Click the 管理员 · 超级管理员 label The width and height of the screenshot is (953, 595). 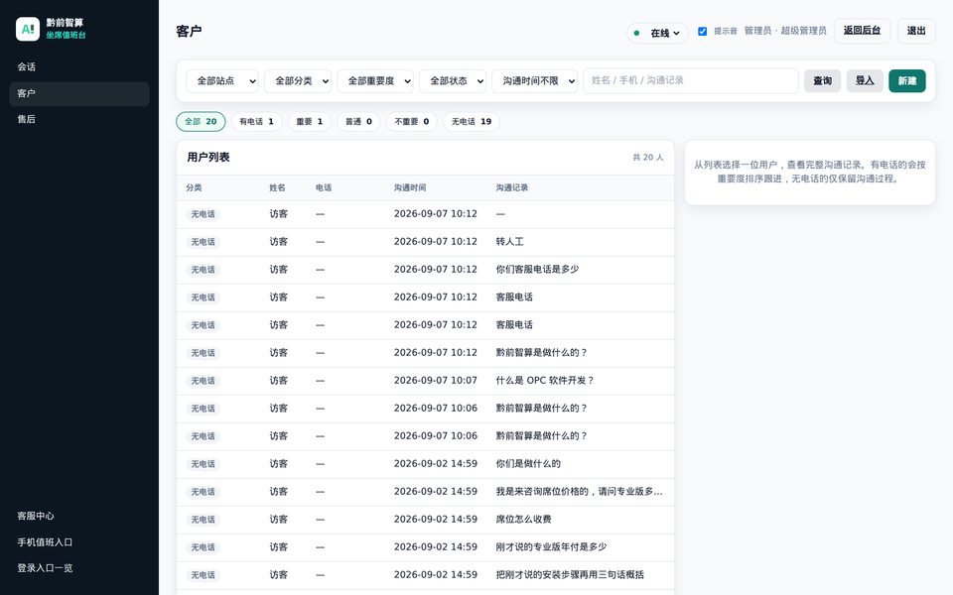pos(785,31)
